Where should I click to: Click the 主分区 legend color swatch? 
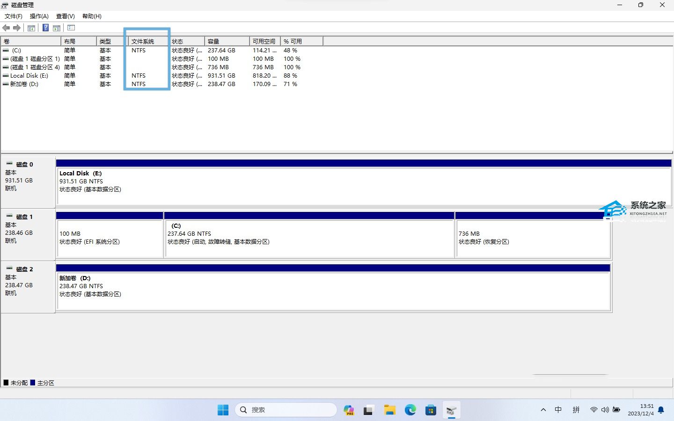33,383
